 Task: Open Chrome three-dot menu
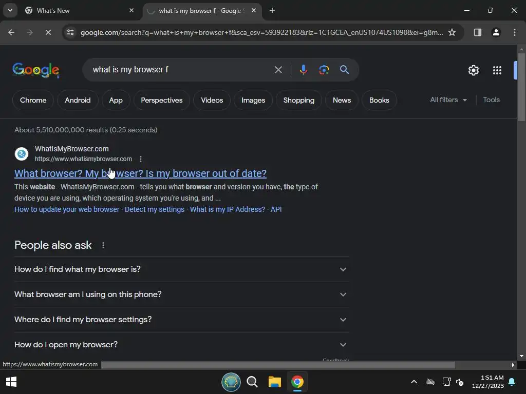(515, 32)
